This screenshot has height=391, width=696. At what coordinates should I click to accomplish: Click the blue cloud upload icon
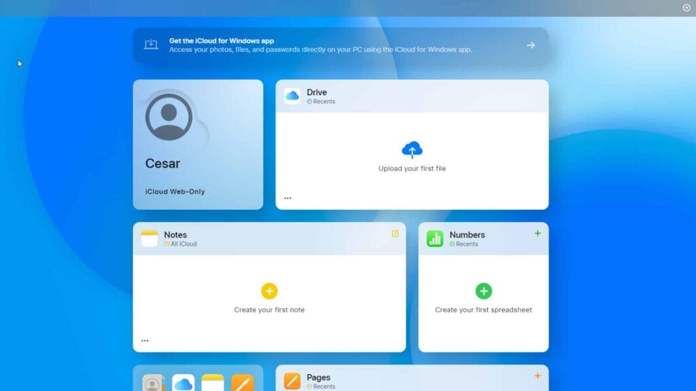click(x=412, y=149)
